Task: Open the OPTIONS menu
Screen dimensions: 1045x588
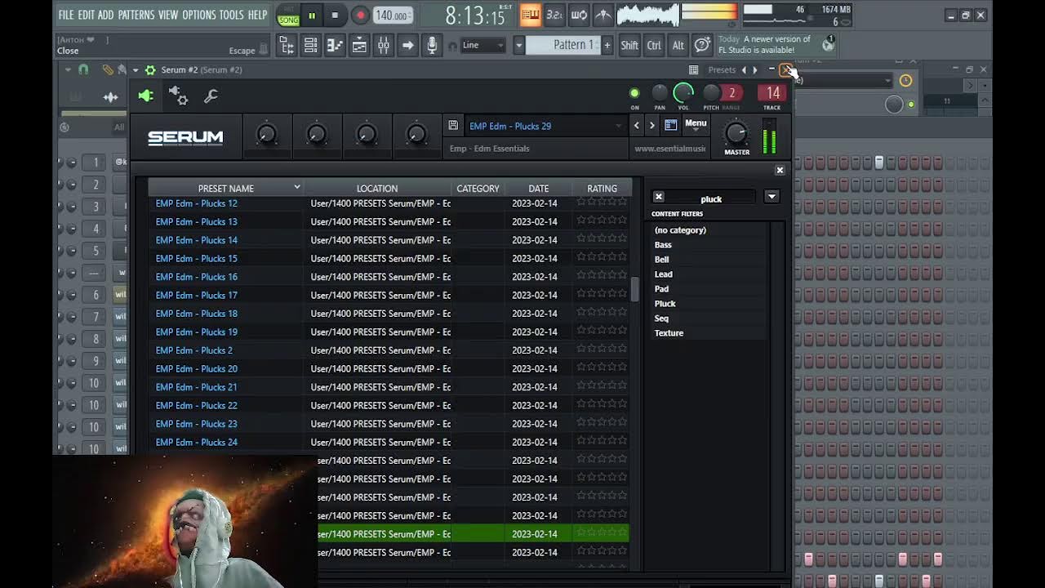Action: [x=198, y=15]
